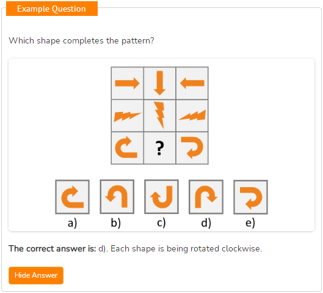Pick answer option d) right-turning arrow
This screenshot has height=293, width=323.
[206, 197]
